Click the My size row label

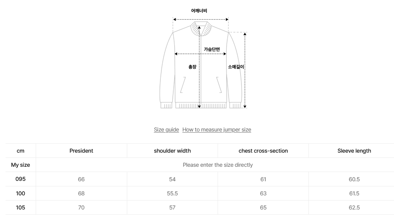[x=21, y=165]
